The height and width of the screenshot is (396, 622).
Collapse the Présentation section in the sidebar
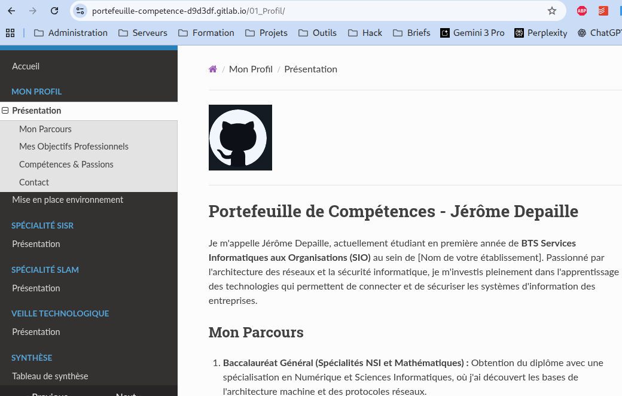coord(5,111)
